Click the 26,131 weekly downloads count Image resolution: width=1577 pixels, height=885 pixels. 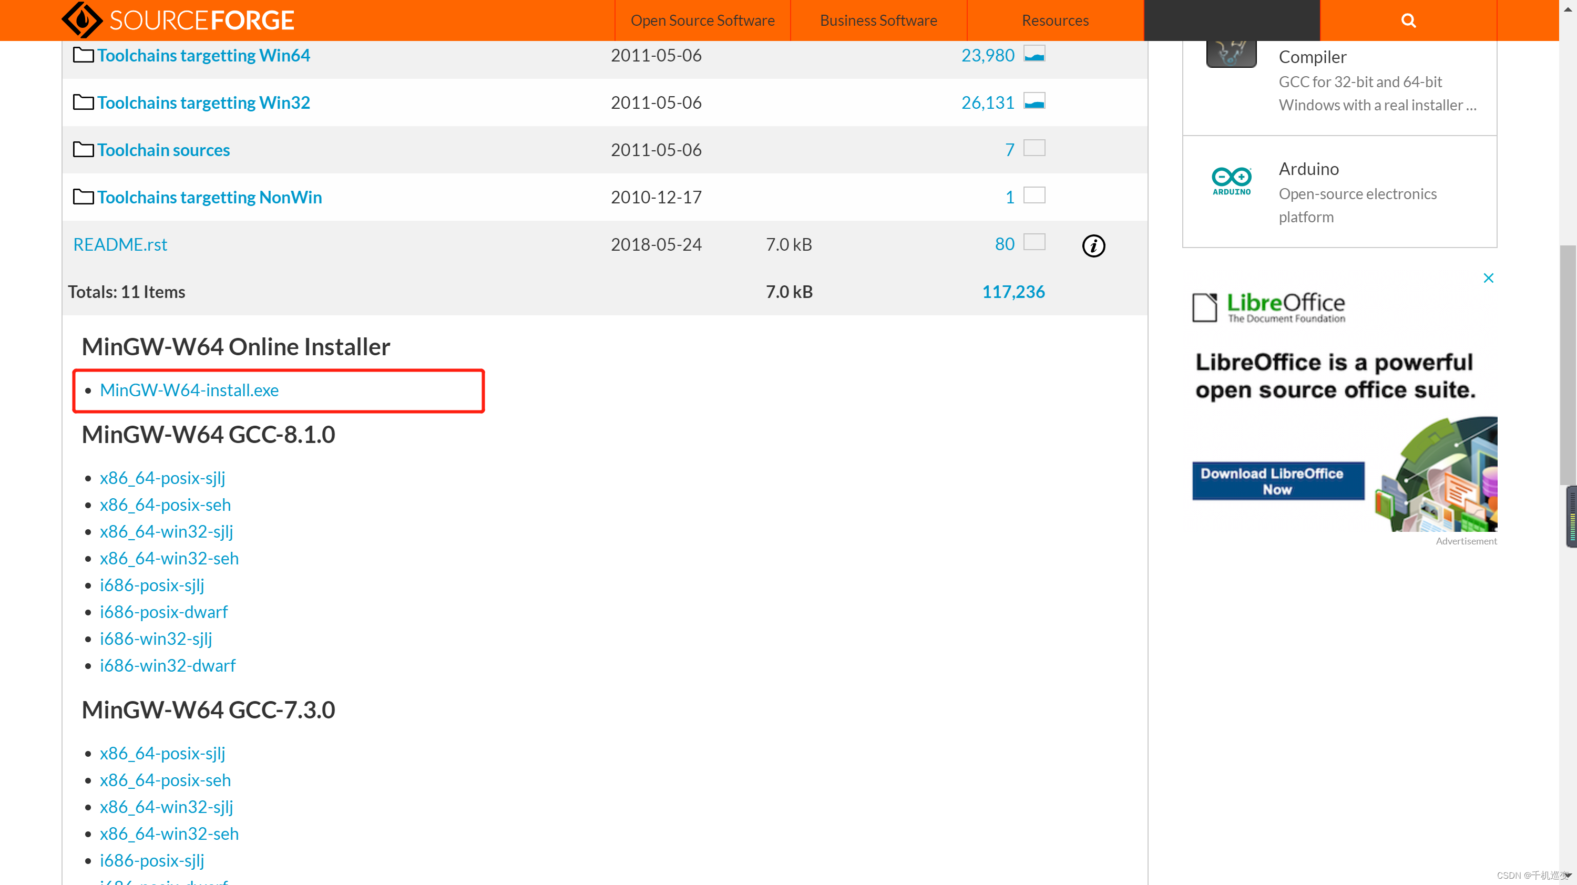[x=987, y=102]
